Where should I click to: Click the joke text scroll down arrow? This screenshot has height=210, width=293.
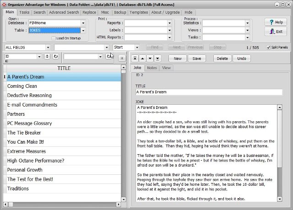(280, 199)
